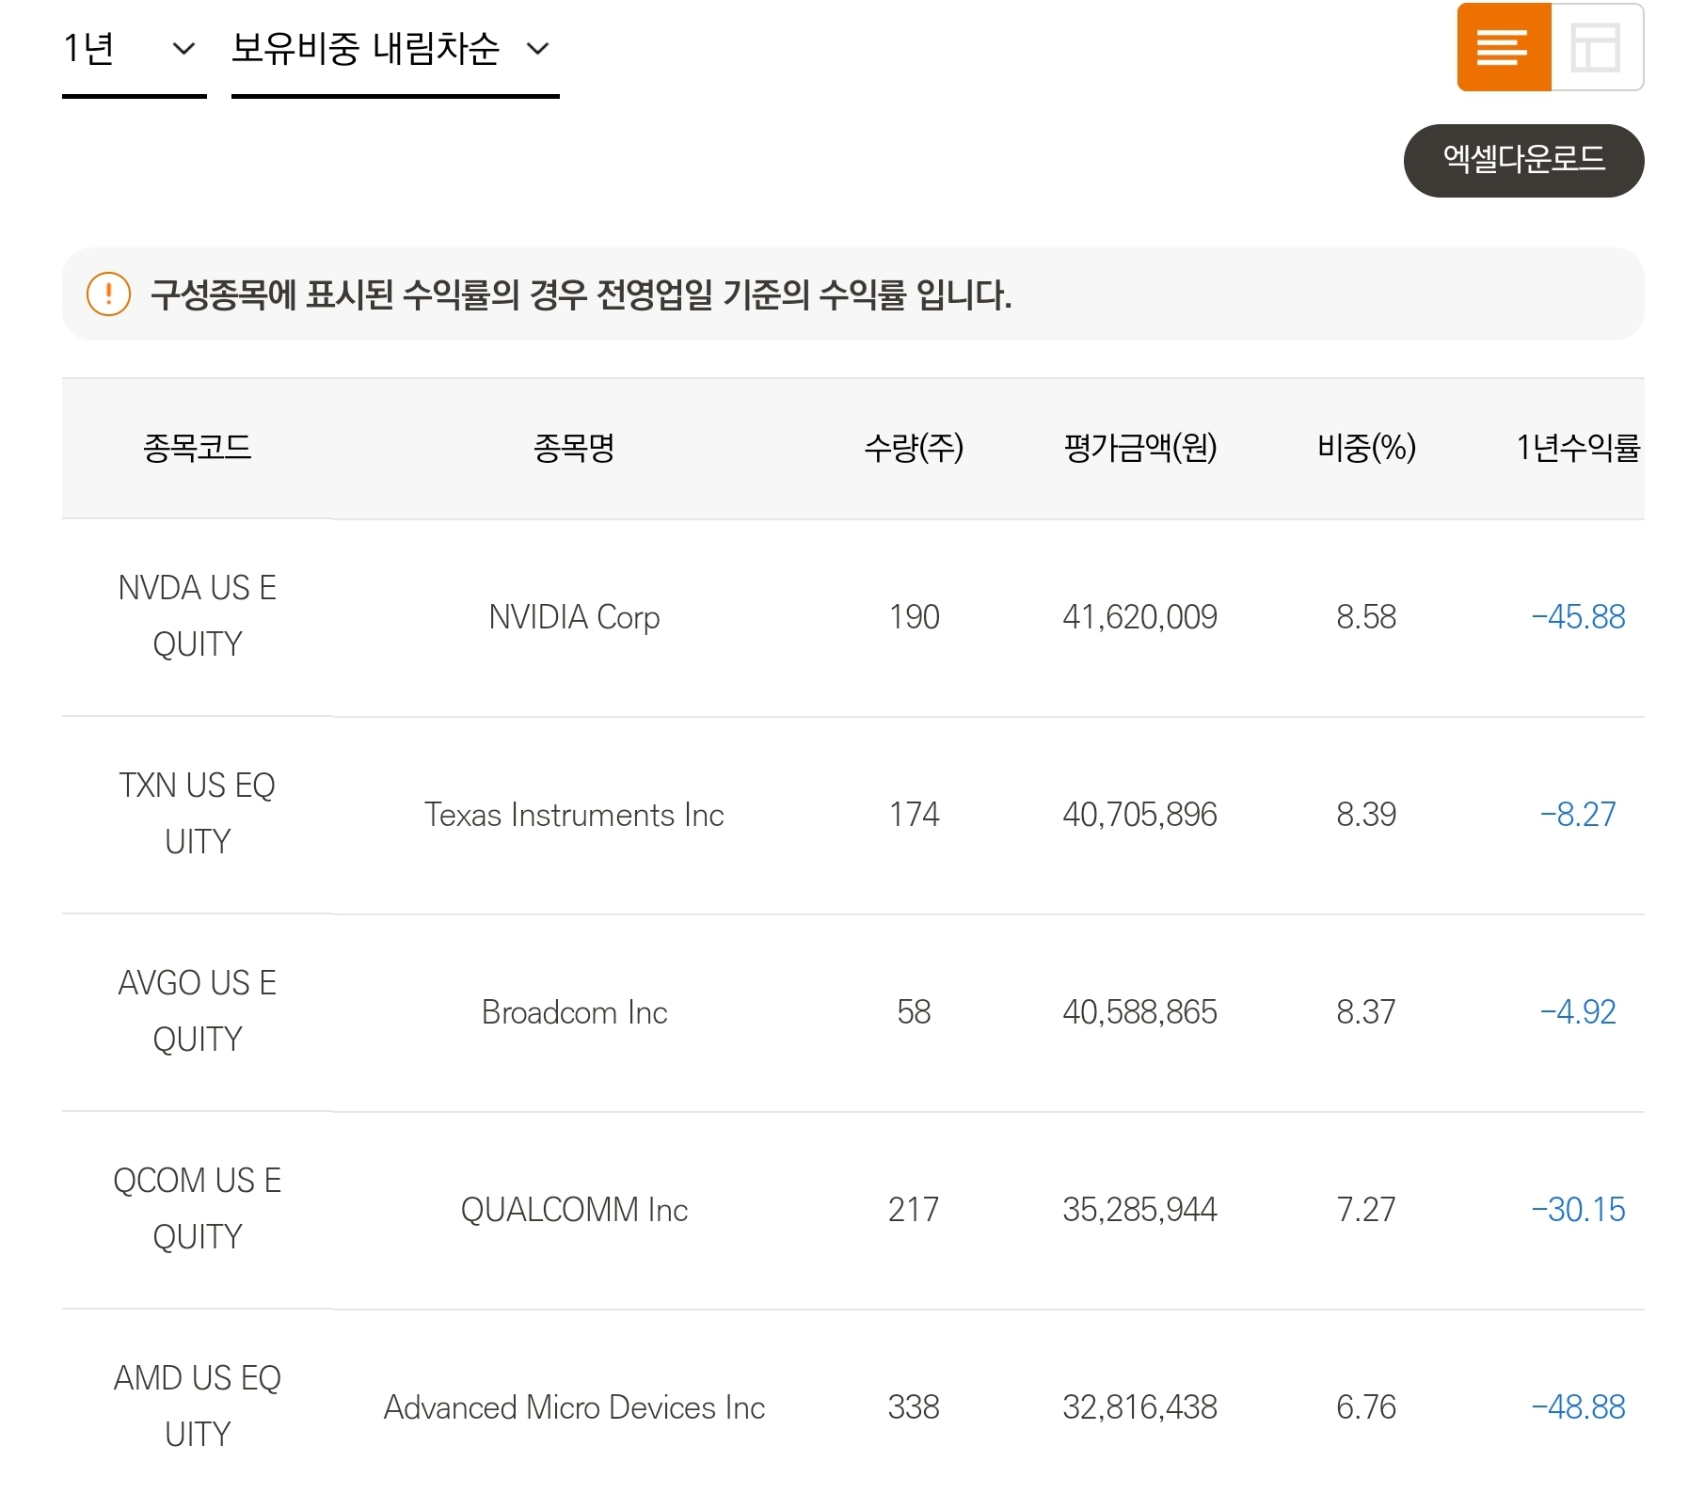Image resolution: width=1704 pixels, height=1493 pixels.
Task: Click the 비중(%) column header
Action: click(1366, 448)
